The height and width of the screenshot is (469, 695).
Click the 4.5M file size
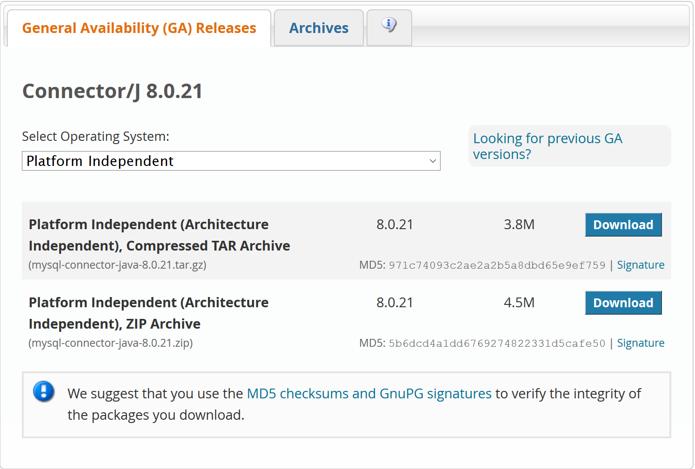519,303
